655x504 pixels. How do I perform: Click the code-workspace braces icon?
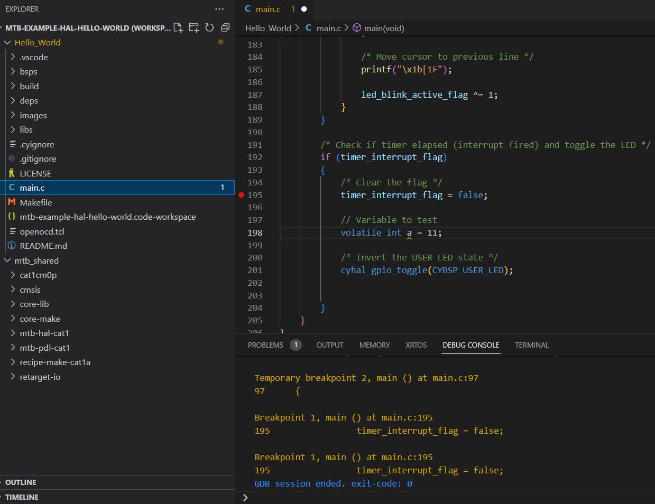tap(12, 217)
